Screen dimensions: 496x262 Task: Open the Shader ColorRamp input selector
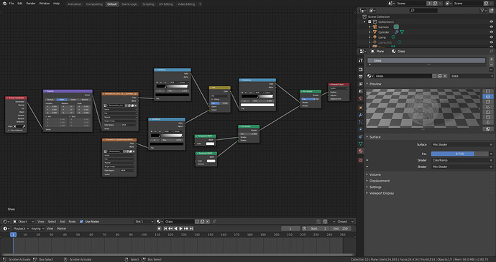(459, 160)
